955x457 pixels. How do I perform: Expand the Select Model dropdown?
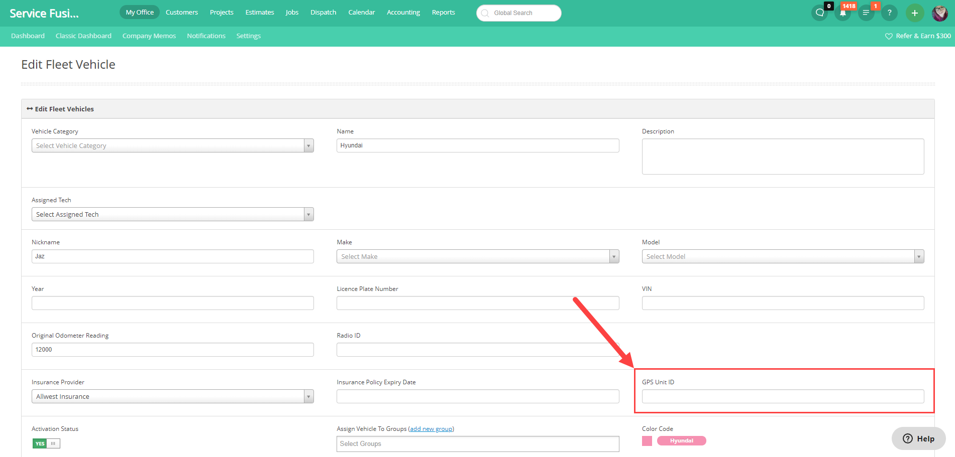(x=783, y=256)
